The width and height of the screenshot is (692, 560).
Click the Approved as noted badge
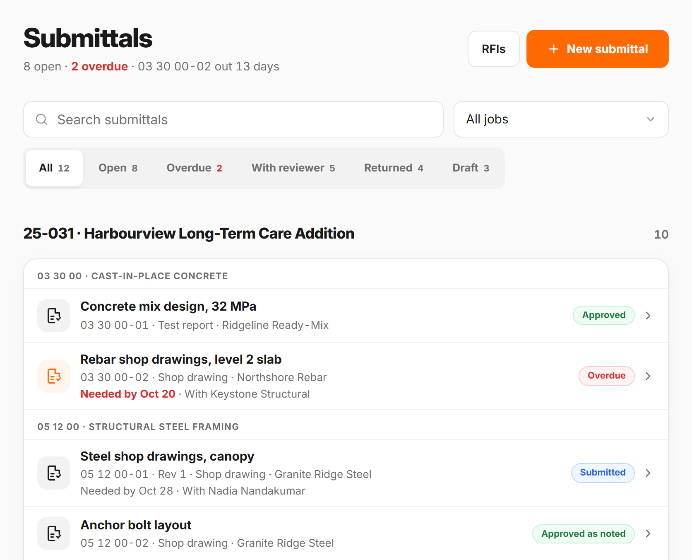pyautogui.click(x=584, y=534)
